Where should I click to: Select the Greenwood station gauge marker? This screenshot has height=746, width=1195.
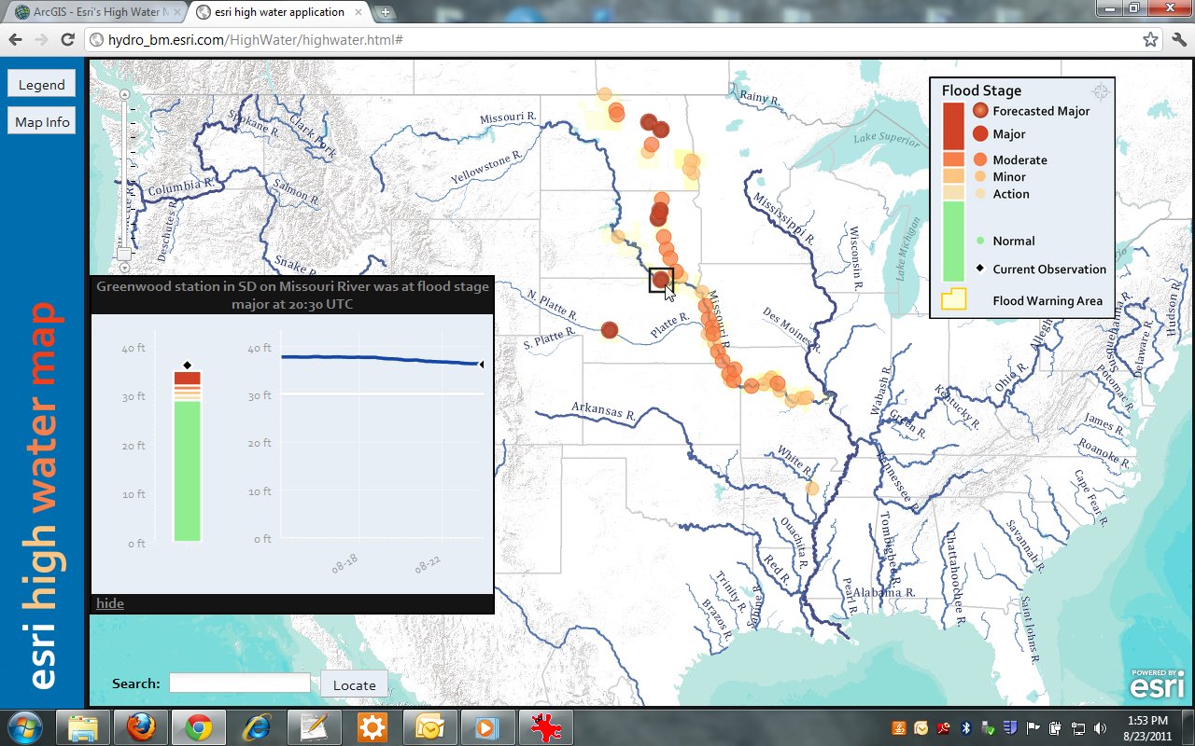coord(661,279)
